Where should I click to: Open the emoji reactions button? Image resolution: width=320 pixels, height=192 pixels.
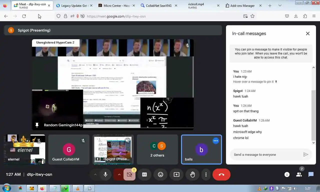pos(160,174)
